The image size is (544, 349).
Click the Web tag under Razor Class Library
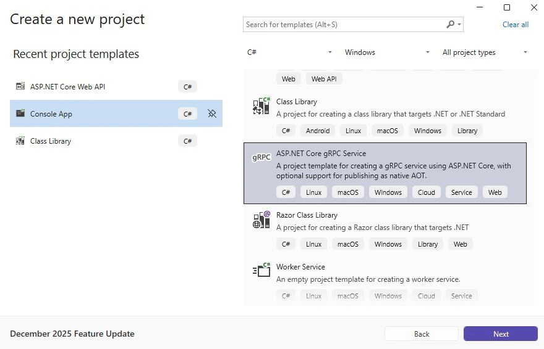(x=460, y=244)
